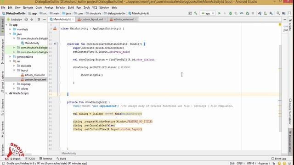Open the Profile app gauge icon

(x=242, y=13)
